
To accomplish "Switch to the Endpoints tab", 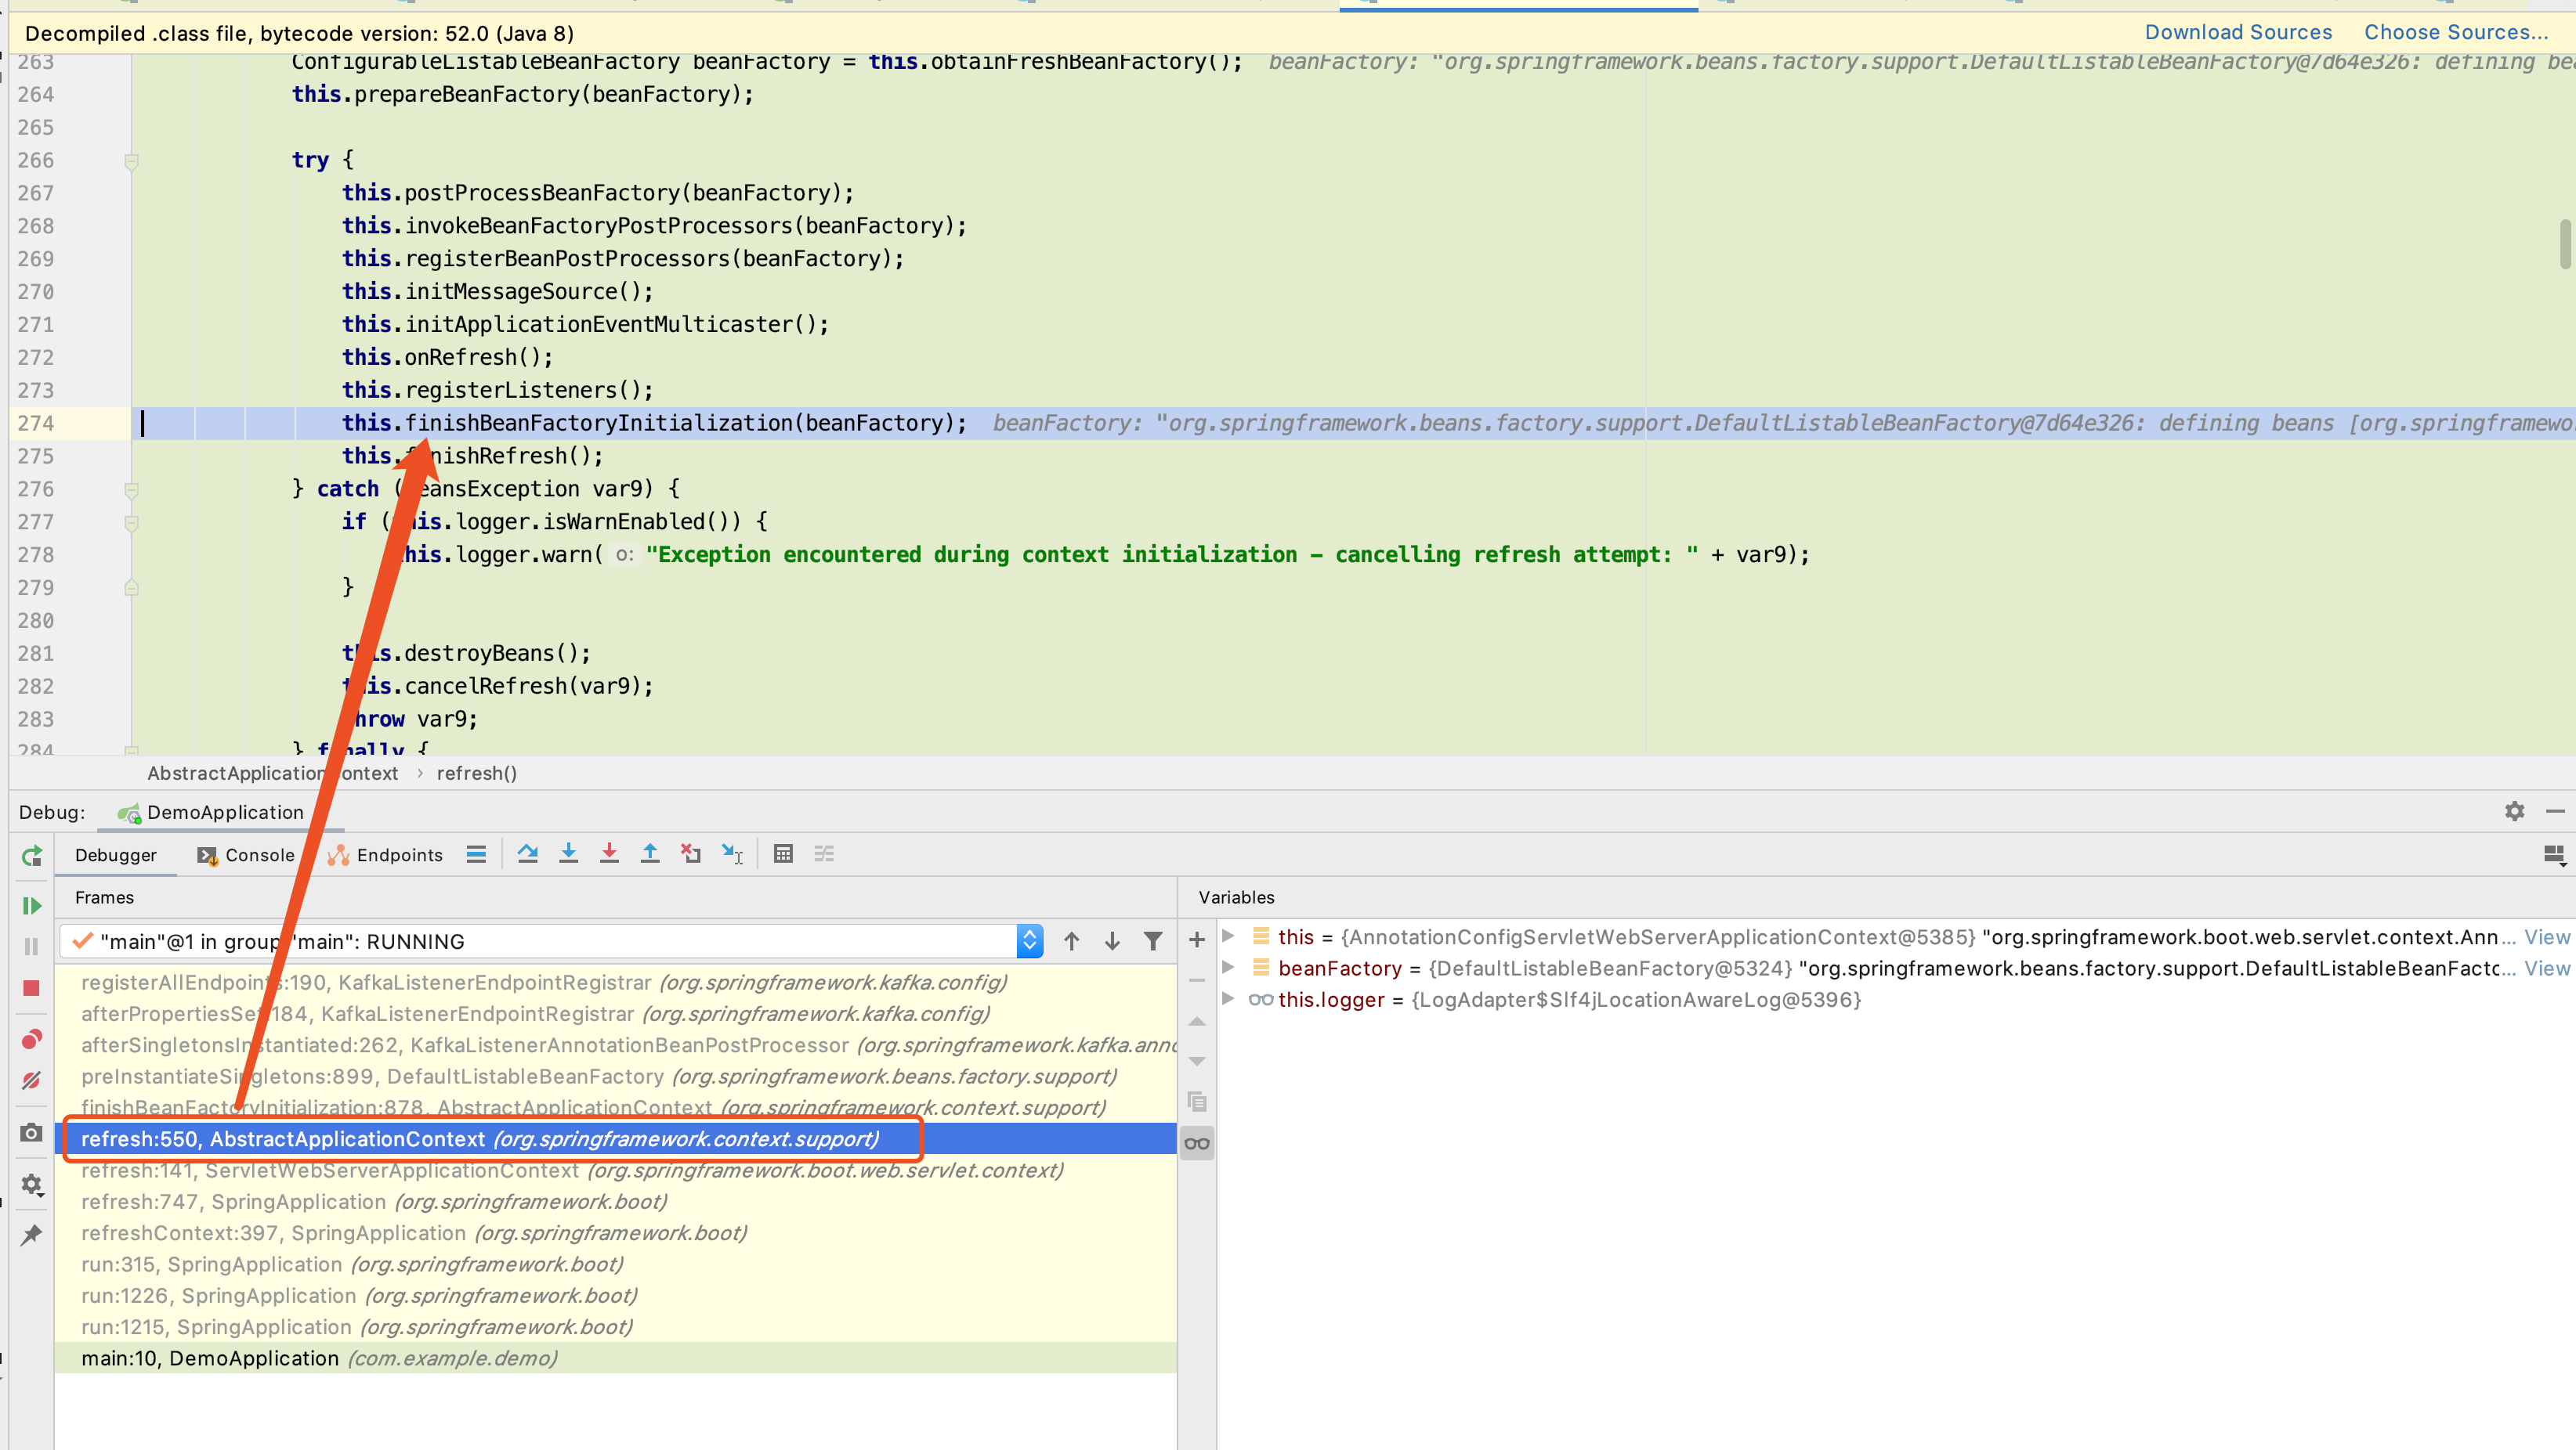I will click(x=399, y=854).
